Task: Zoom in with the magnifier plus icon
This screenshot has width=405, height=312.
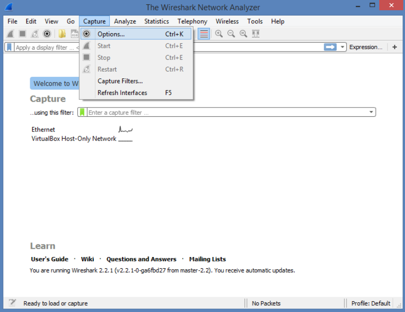Action: pos(219,34)
